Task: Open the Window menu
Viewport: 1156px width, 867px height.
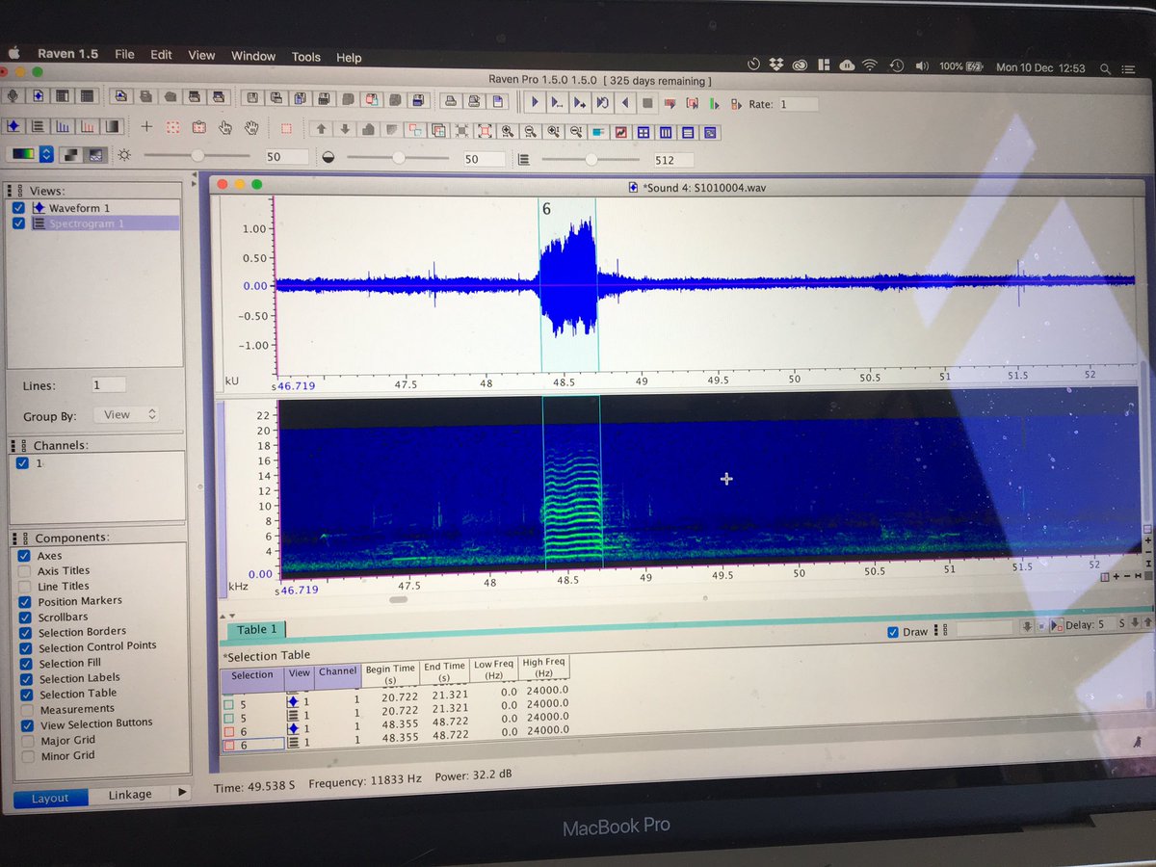Action: tap(253, 56)
